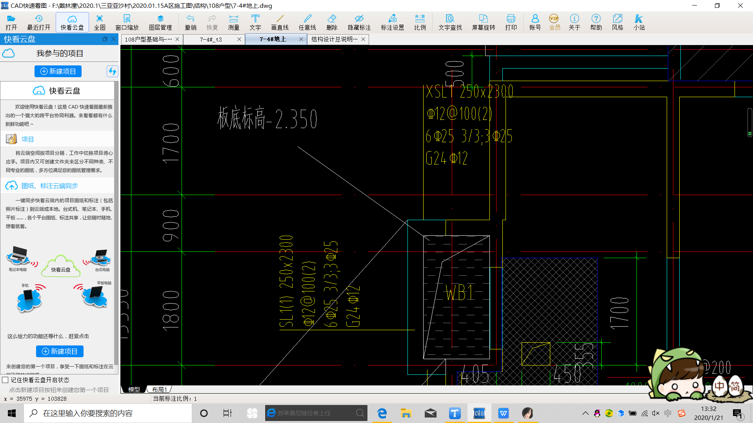The width and height of the screenshot is (753, 423).
Task: Switch to the 布局1 layout tab
Action: 160,389
